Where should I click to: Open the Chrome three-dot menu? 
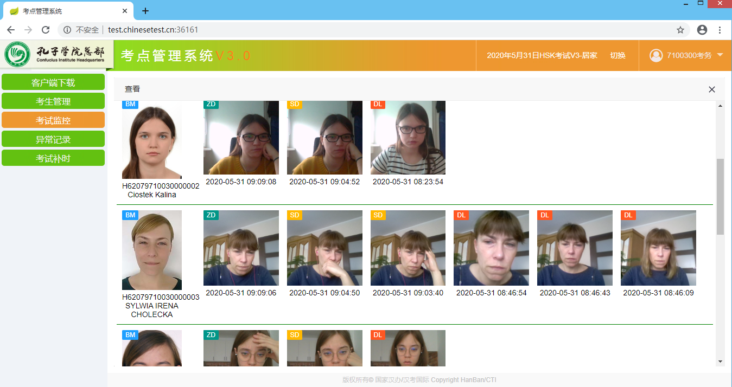point(720,30)
